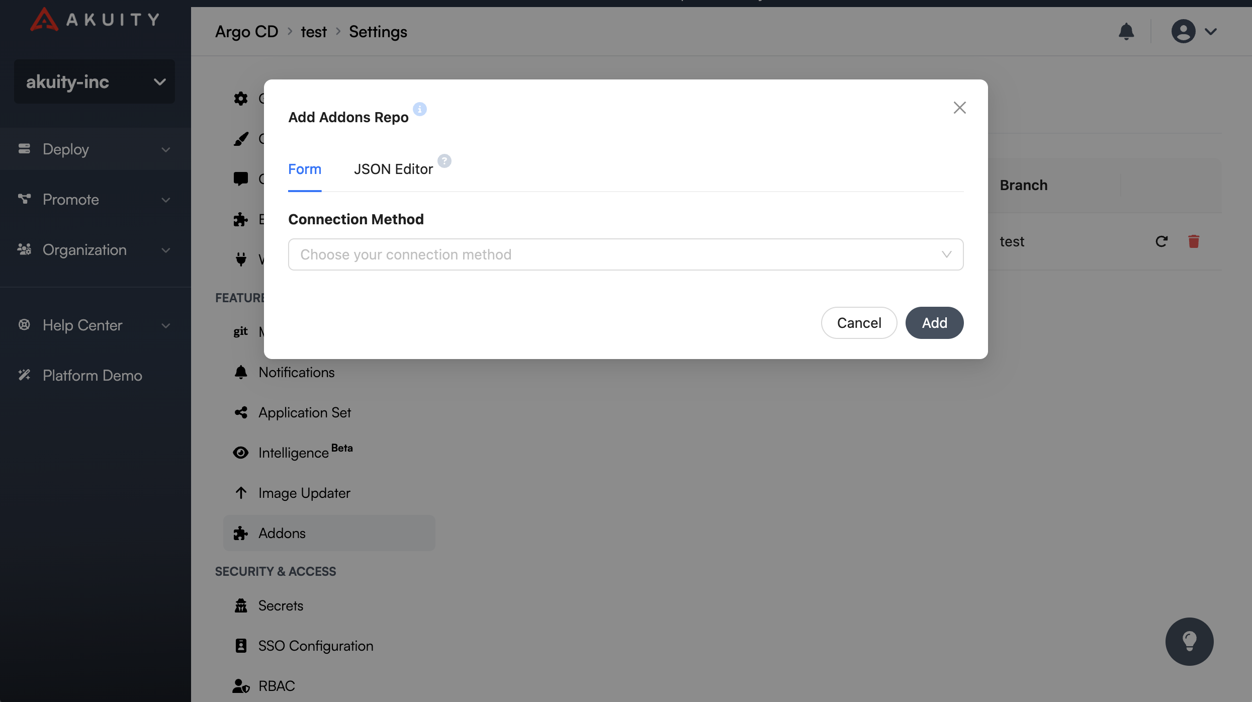Expand the Organization menu chevron
This screenshot has width=1252, height=702.
tap(166, 250)
